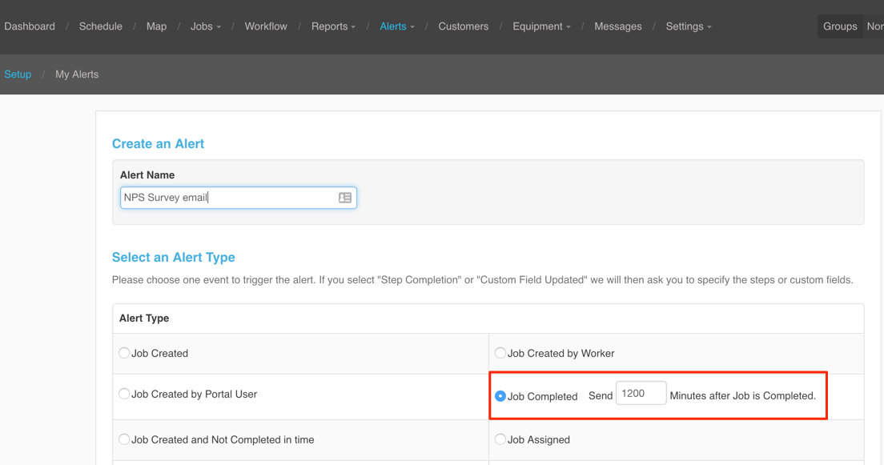Open the Reports dropdown menu

333,26
